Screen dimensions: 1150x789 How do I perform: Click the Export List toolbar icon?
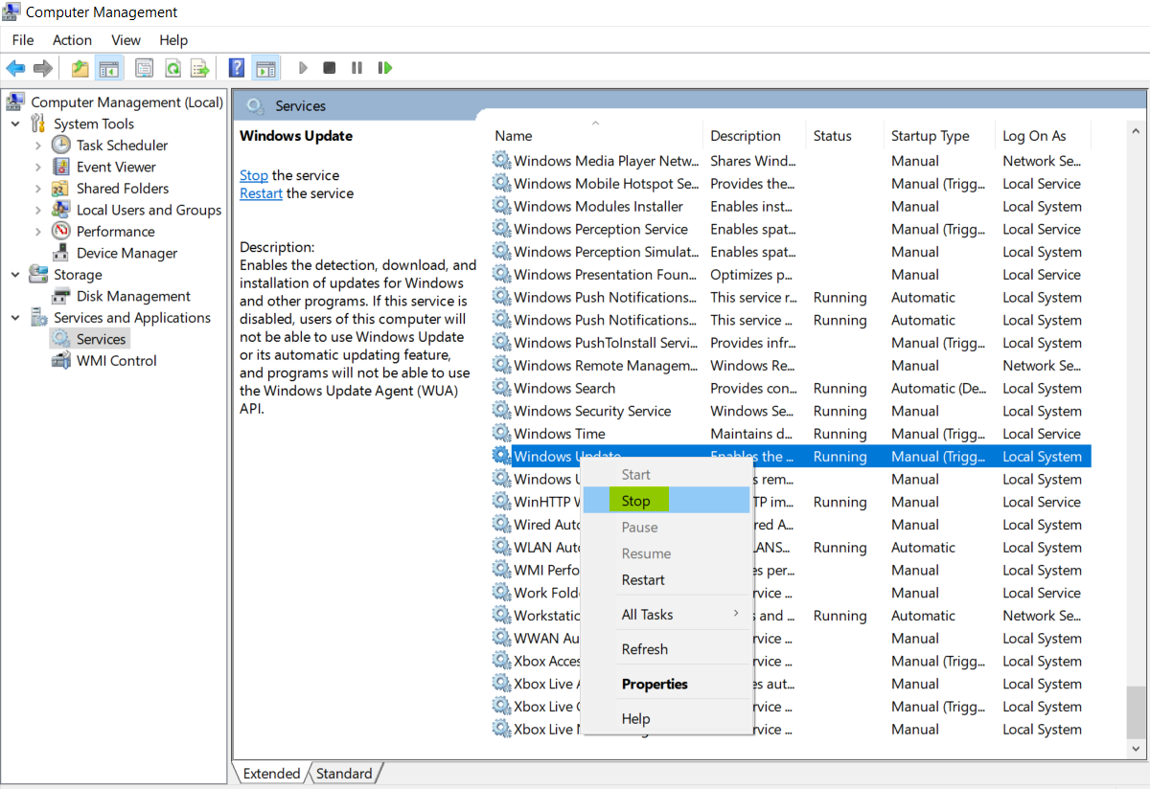tap(199, 68)
